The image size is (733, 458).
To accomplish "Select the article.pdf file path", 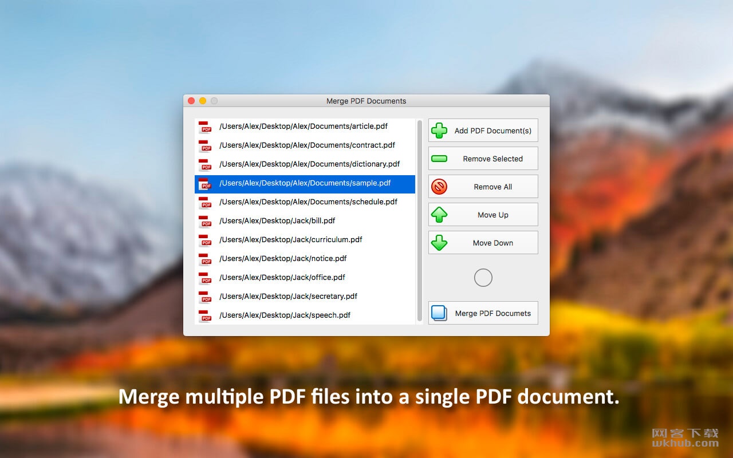I will [x=304, y=126].
